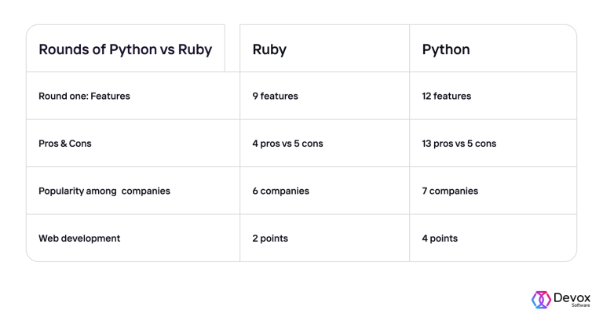Image resolution: width=603 pixels, height=328 pixels.
Task: Click the word 'Rounds' in the table title
Action: point(63,49)
